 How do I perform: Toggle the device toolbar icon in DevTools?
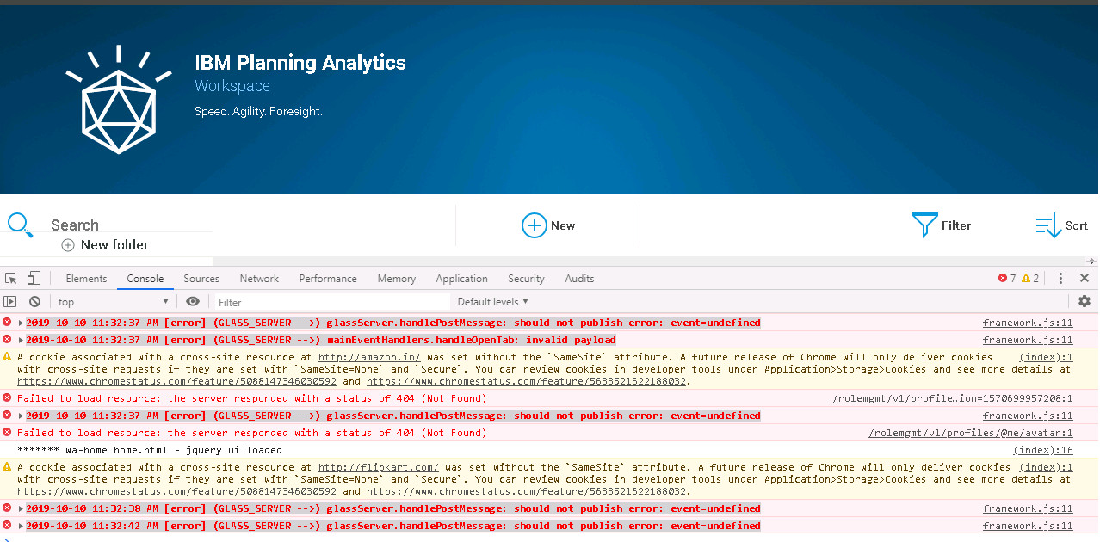[34, 278]
